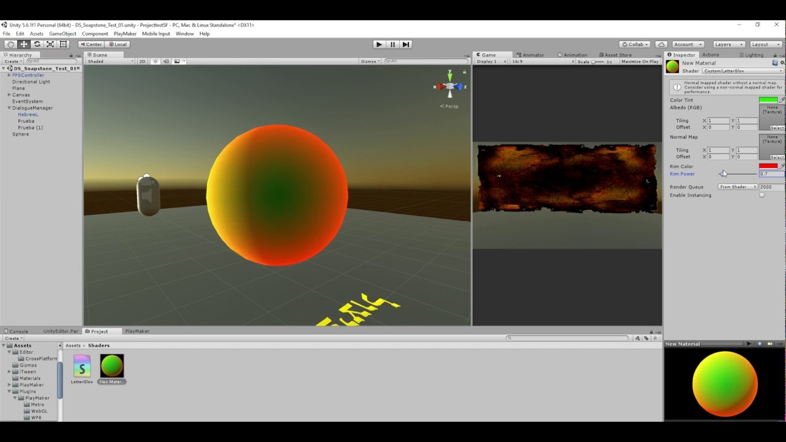Click the cloud services icon
The image size is (786, 442).
pyautogui.click(x=661, y=44)
